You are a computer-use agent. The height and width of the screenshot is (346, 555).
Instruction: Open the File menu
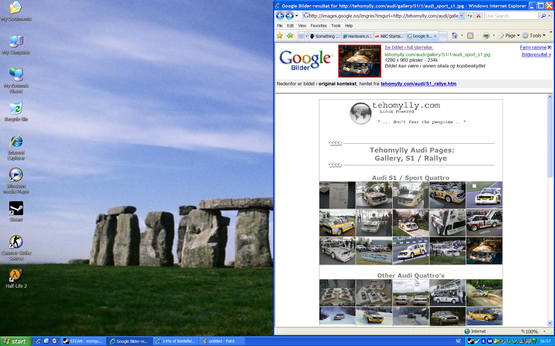[280, 26]
